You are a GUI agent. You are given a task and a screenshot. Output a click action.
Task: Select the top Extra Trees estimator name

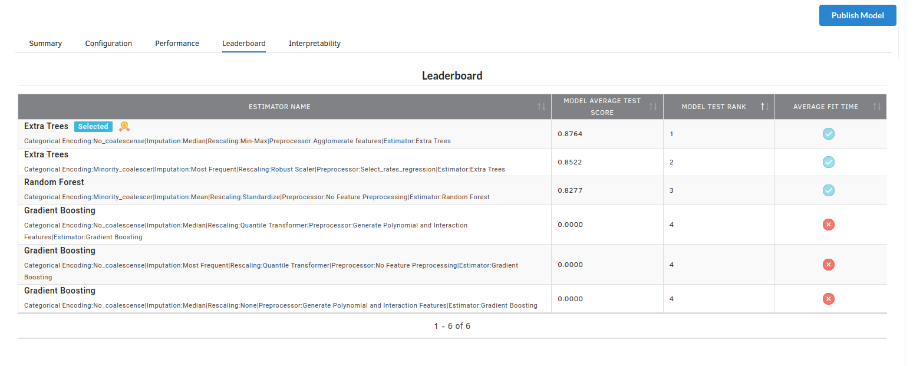coord(46,126)
